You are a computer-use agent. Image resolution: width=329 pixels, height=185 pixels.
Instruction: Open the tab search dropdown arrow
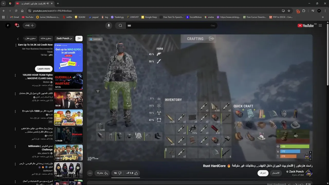[3, 4]
